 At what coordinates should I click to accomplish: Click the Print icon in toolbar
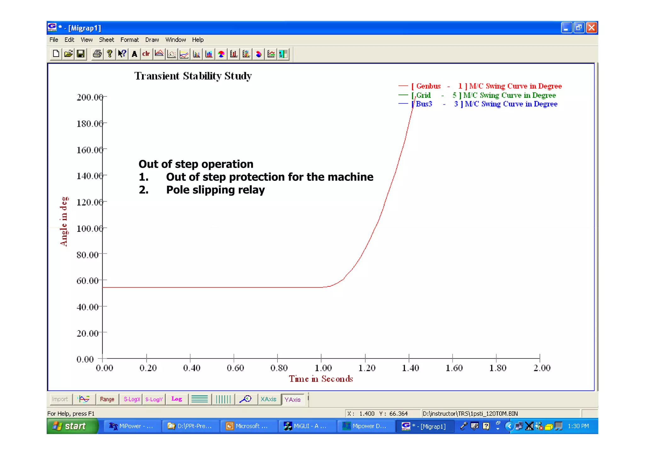97,54
